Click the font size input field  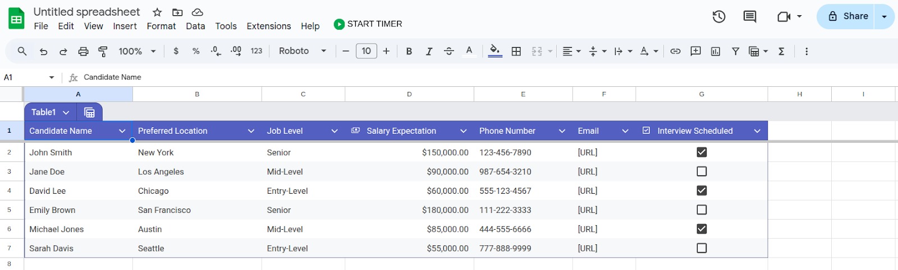click(366, 51)
